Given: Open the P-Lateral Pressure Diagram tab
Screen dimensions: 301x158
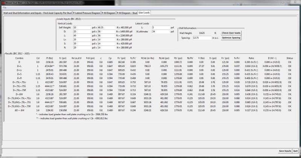Looking at the screenshot, I should click(x=87, y=13).
